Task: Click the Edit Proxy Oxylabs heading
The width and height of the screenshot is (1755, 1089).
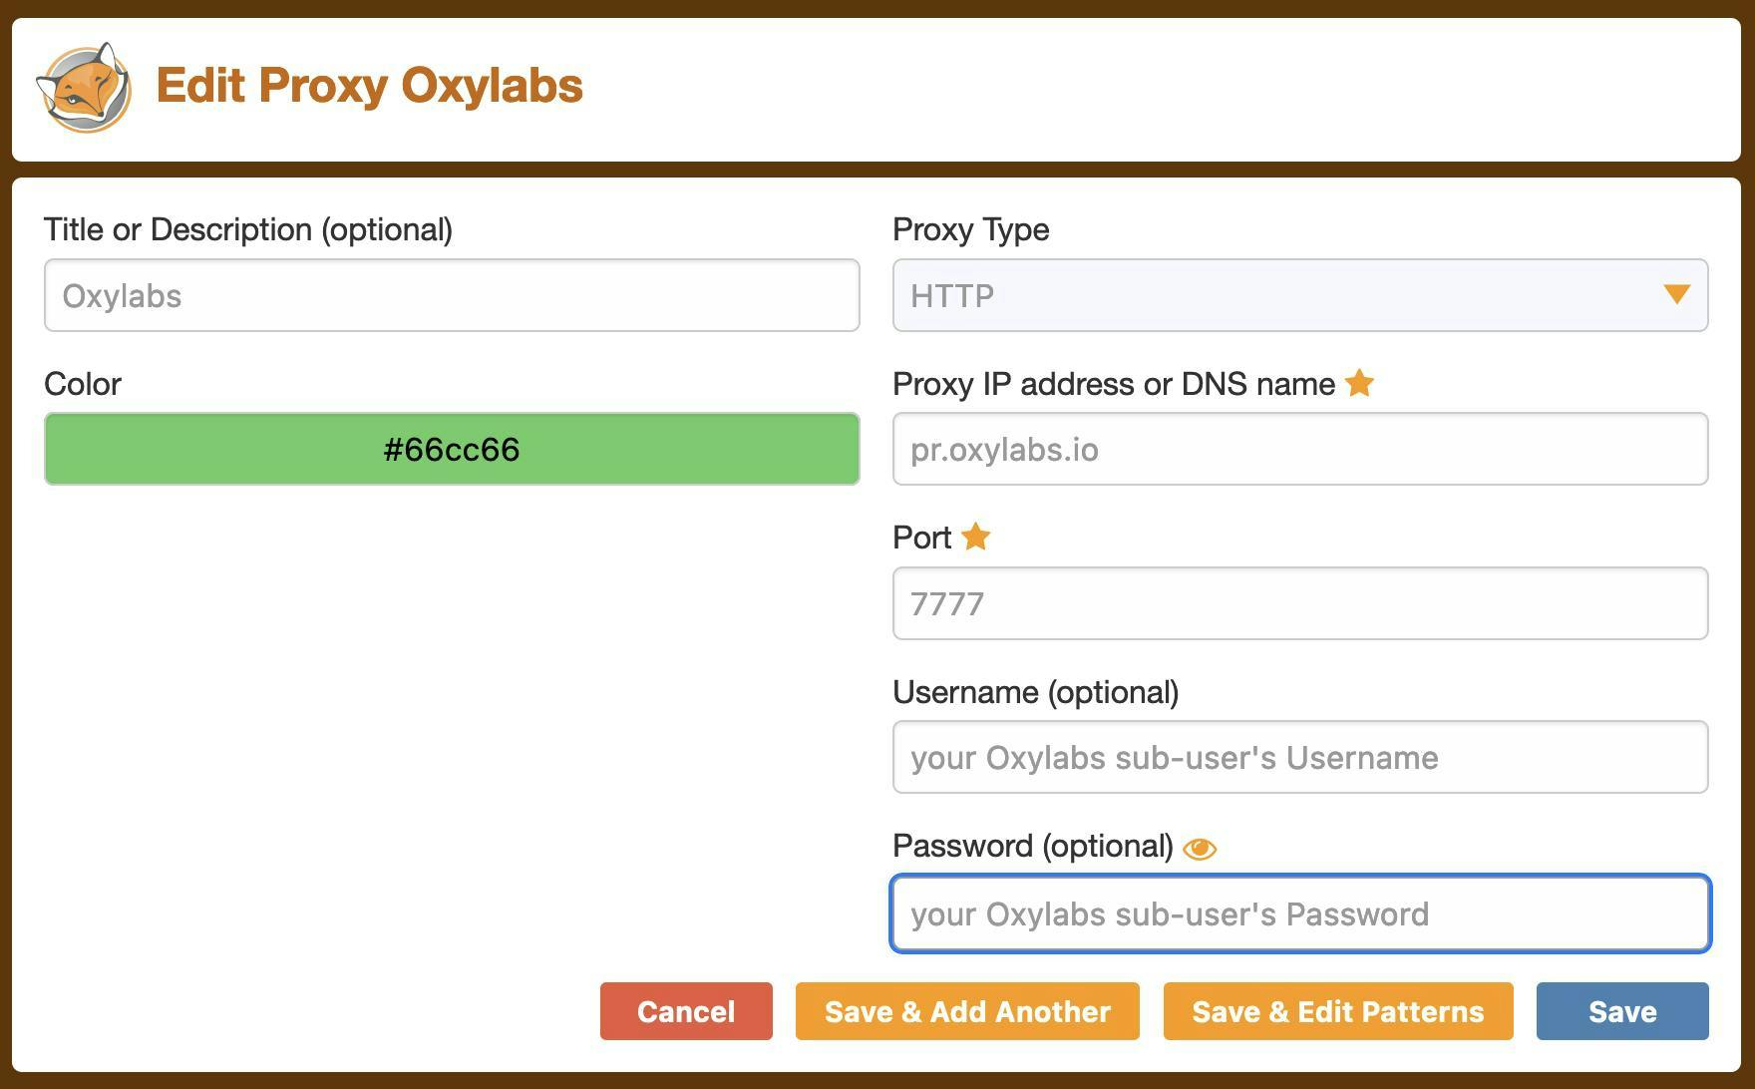Action: pyautogui.click(x=369, y=86)
